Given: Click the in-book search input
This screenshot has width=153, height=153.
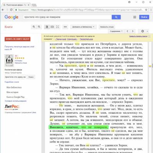Looking at the screenshot, I should coord(15,77).
